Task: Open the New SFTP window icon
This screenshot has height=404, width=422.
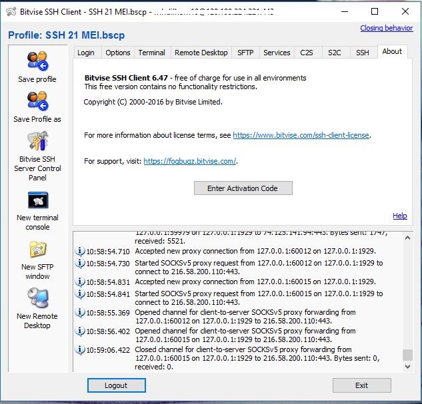Action: 38,250
